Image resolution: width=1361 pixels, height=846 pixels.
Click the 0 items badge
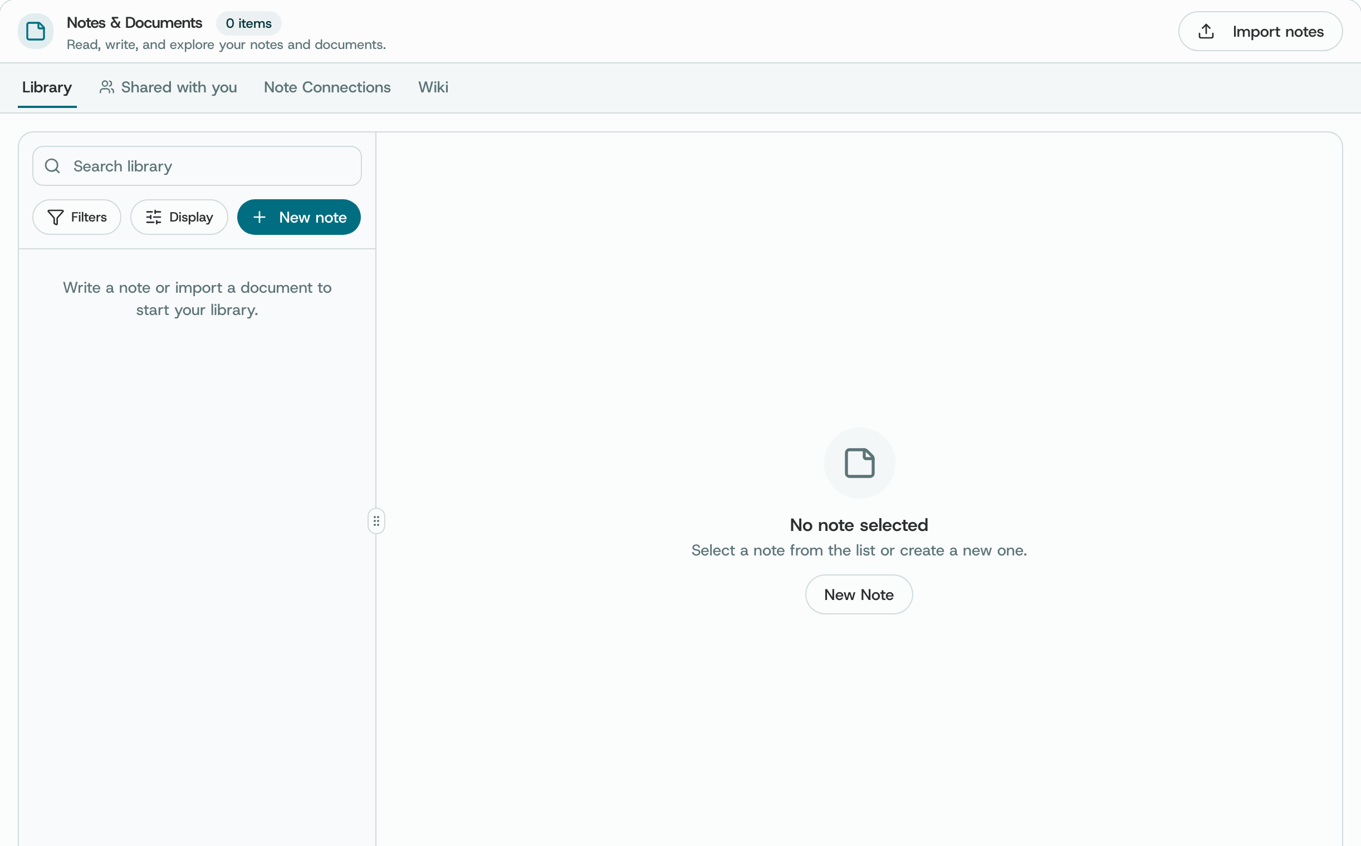pos(248,23)
